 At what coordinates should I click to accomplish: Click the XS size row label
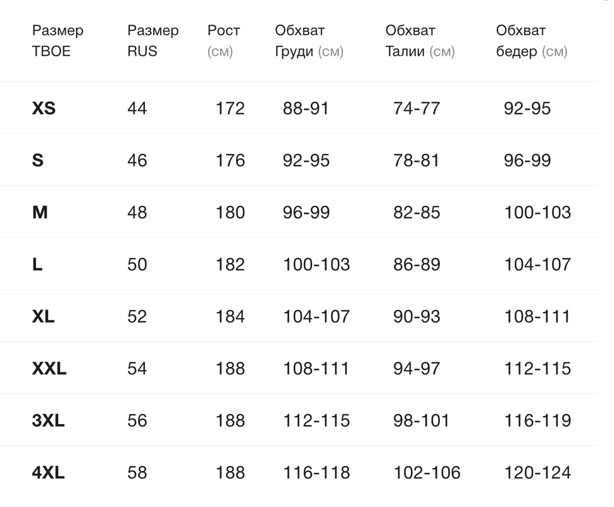tap(44, 108)
